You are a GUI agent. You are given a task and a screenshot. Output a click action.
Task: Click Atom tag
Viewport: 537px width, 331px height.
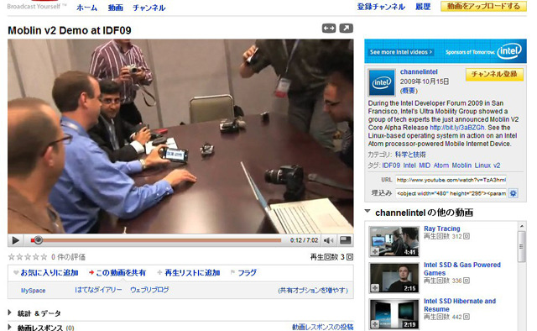click(441, 165)
